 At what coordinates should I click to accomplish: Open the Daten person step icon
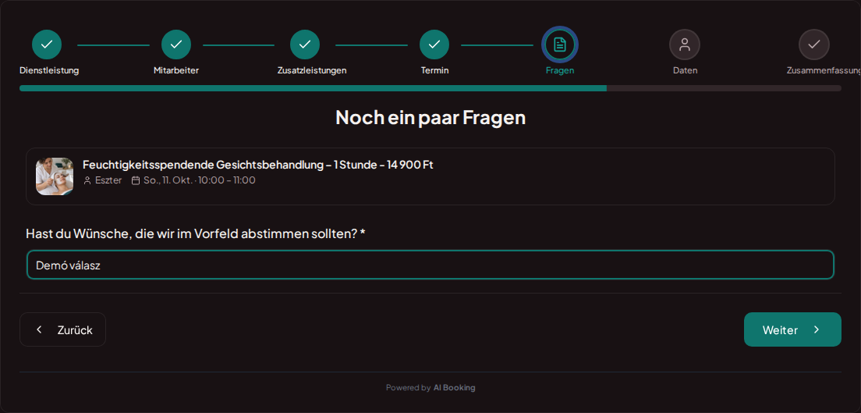(685, 45)
